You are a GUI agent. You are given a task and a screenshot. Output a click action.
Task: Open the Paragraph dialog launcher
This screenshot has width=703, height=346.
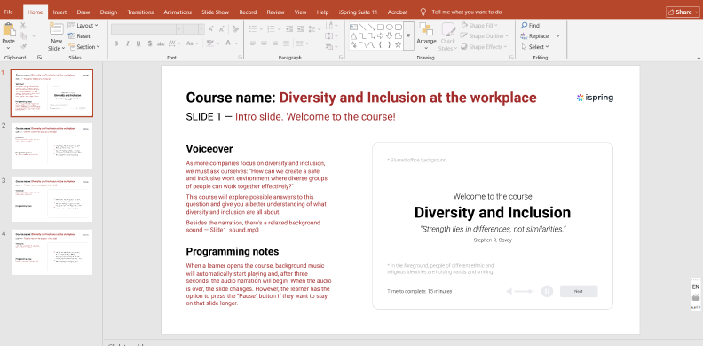(x=341, y=58)
